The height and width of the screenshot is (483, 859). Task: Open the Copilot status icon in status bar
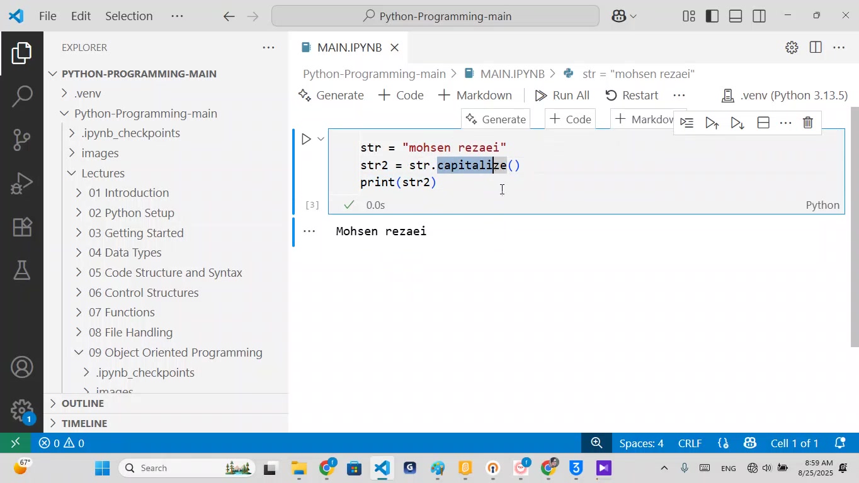749,443
